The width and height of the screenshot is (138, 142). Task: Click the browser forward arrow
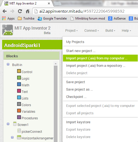12,11
